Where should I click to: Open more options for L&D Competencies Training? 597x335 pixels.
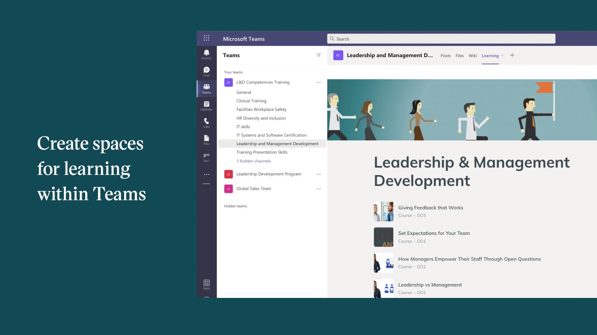[x=319, y=82]
